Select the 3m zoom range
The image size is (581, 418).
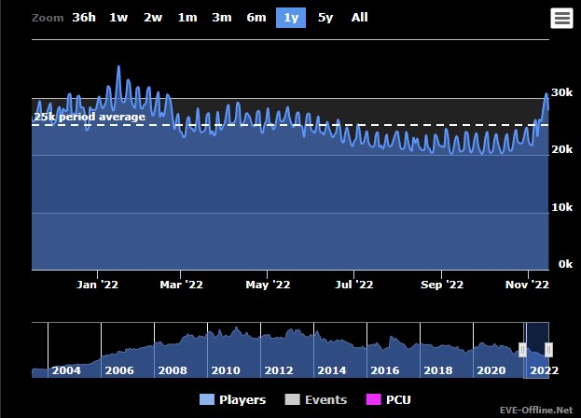pyautogui.click(x=222, y=18)
